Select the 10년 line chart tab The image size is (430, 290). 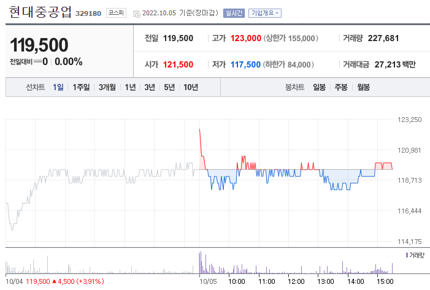pos(191,87)
